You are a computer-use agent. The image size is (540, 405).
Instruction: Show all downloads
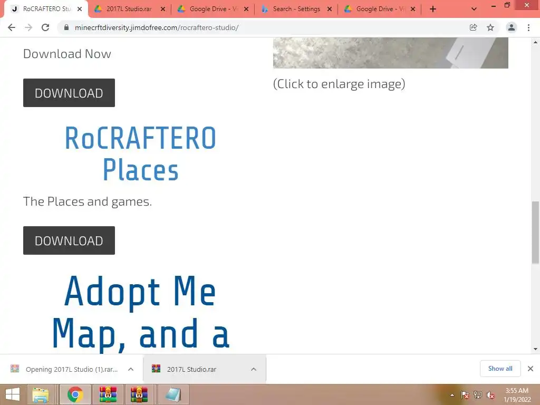pos(500,369)
